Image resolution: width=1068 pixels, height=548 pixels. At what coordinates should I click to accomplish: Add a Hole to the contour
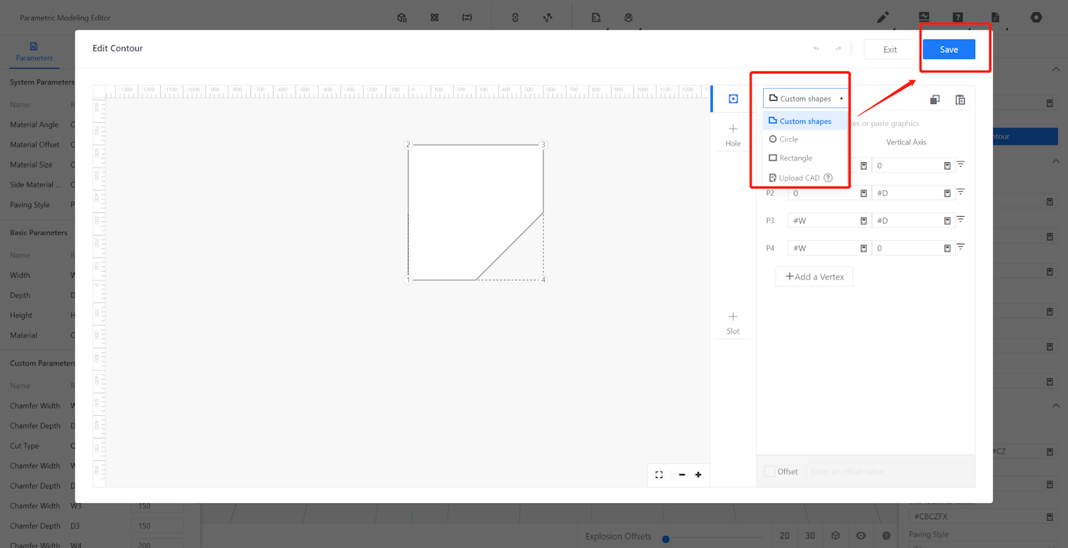point(733,134)
